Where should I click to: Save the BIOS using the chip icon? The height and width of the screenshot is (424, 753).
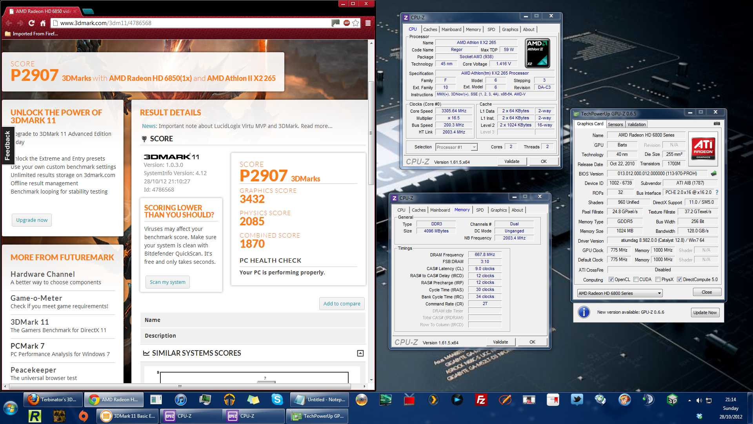tap(714, 173)
